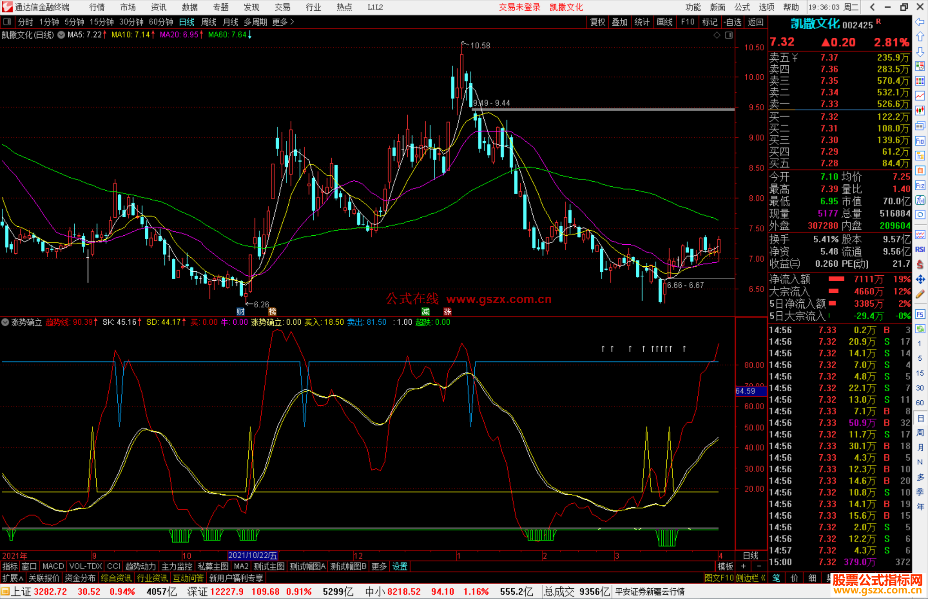This screenshot has height=599, width=928.
Task: Expand the 扩展 panel at bottom left
Action: 12,578
